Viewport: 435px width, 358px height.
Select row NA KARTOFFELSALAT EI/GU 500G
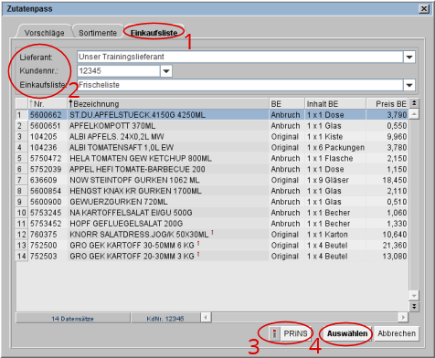coord(212,213)
